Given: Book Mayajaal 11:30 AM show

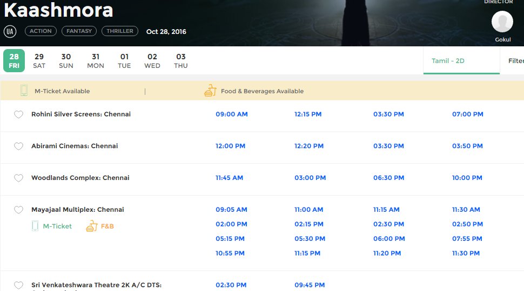Looking at the screenshot, I should click(x=466, y=209).
